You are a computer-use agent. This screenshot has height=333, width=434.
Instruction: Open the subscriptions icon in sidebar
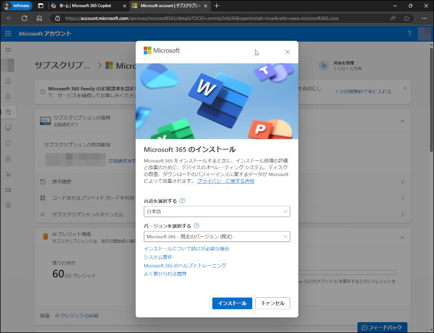pyautogui.click(x=8, y=112)
